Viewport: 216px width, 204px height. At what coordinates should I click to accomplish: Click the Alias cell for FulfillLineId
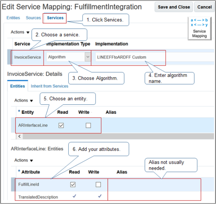point(154,184)
